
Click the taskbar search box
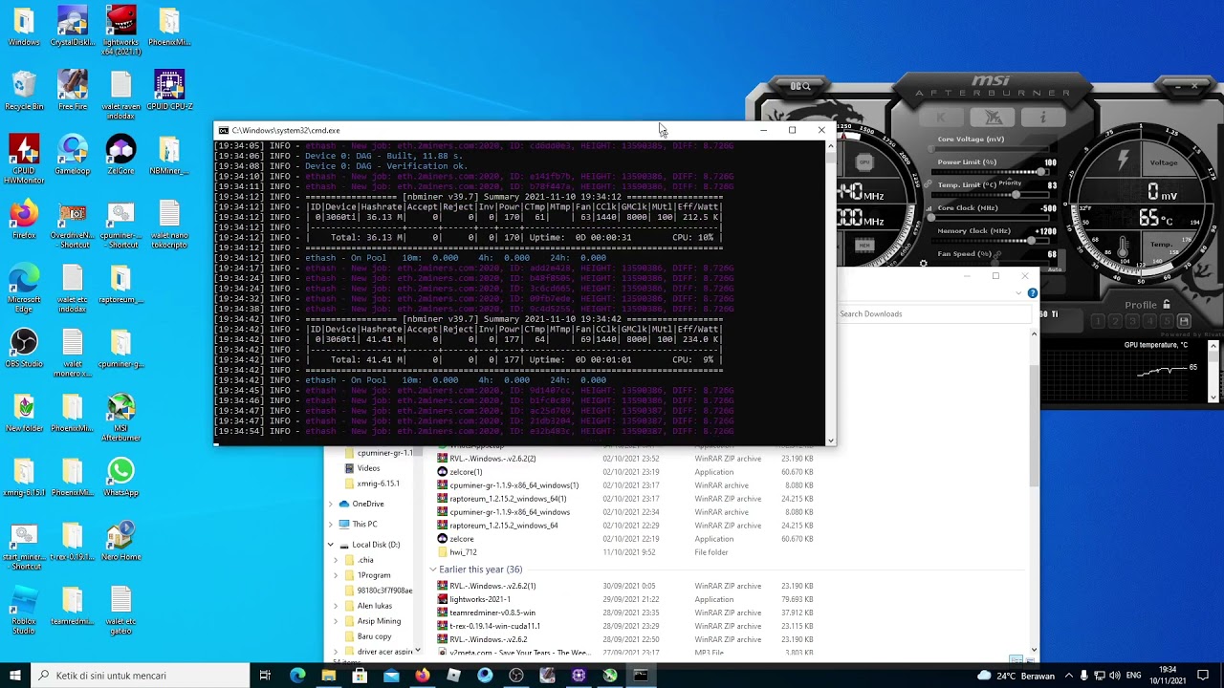[x=140, y=676]
